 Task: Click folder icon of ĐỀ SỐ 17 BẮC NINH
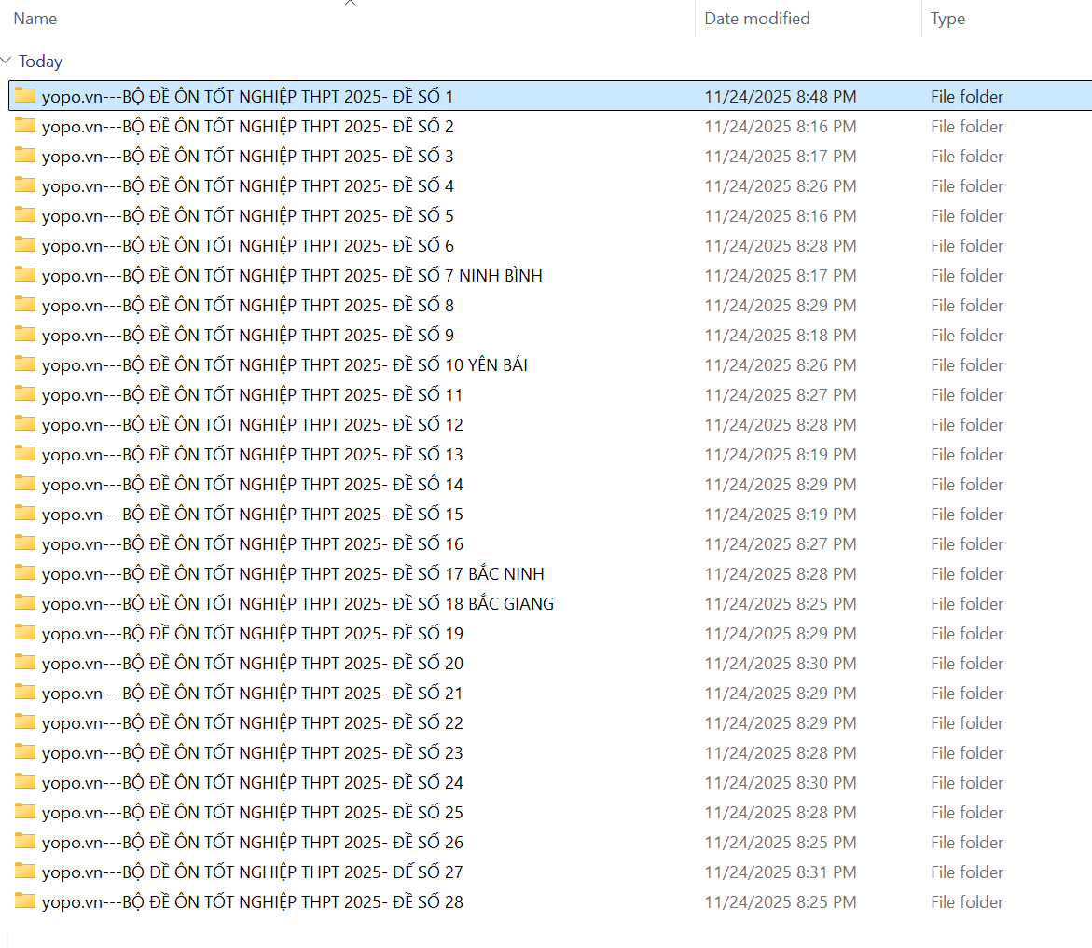[x=25, y=573]
